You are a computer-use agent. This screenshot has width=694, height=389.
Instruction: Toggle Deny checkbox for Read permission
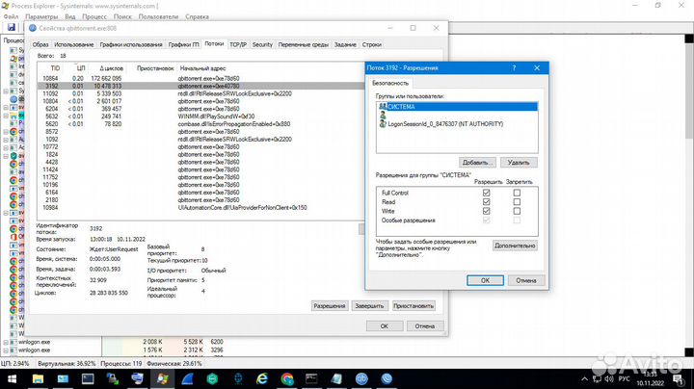516,202
